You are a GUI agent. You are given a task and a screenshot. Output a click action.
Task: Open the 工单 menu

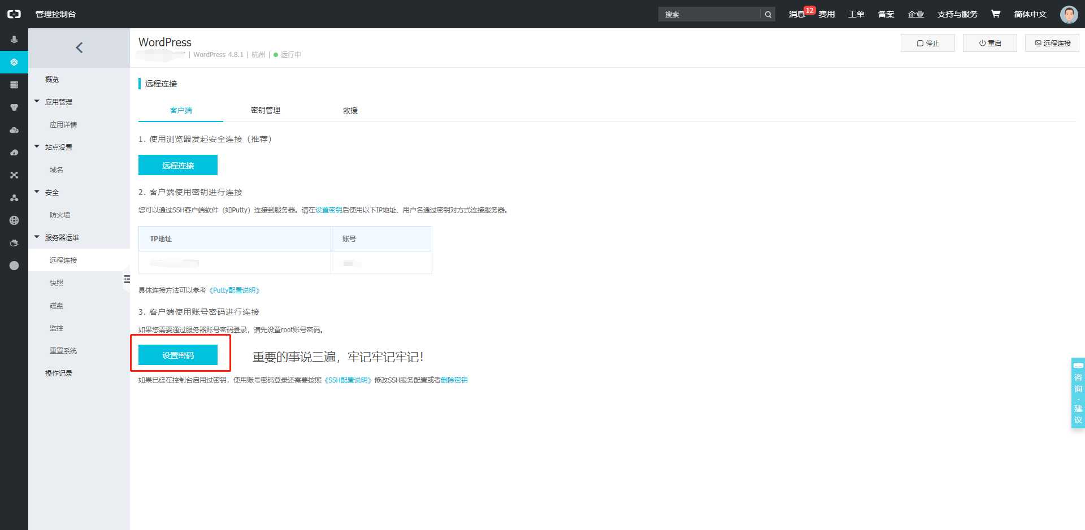pyautogui.click(x=856, y=14)
